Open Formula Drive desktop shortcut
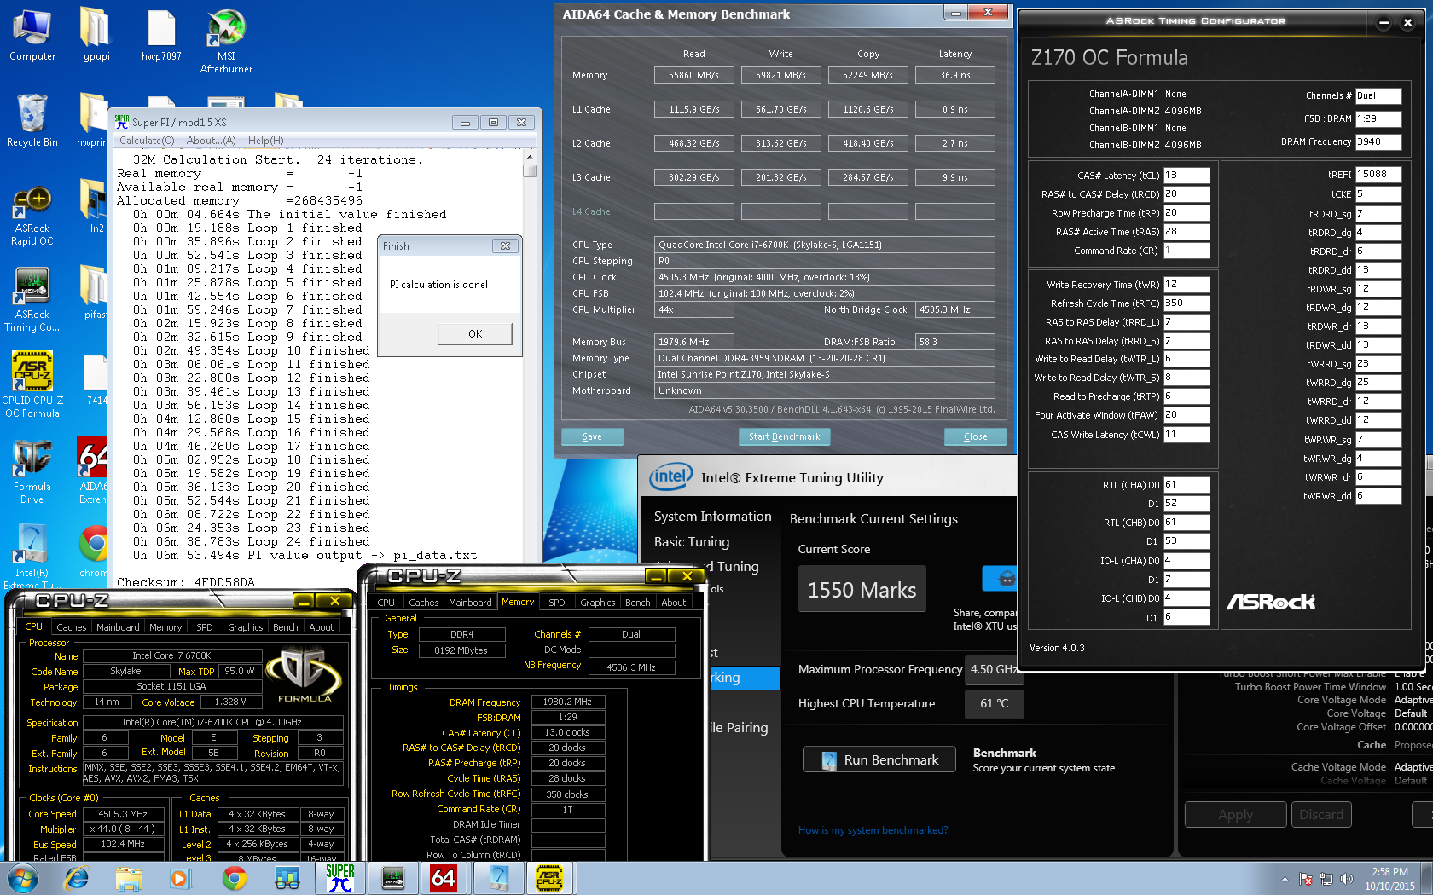 [32, 472]
